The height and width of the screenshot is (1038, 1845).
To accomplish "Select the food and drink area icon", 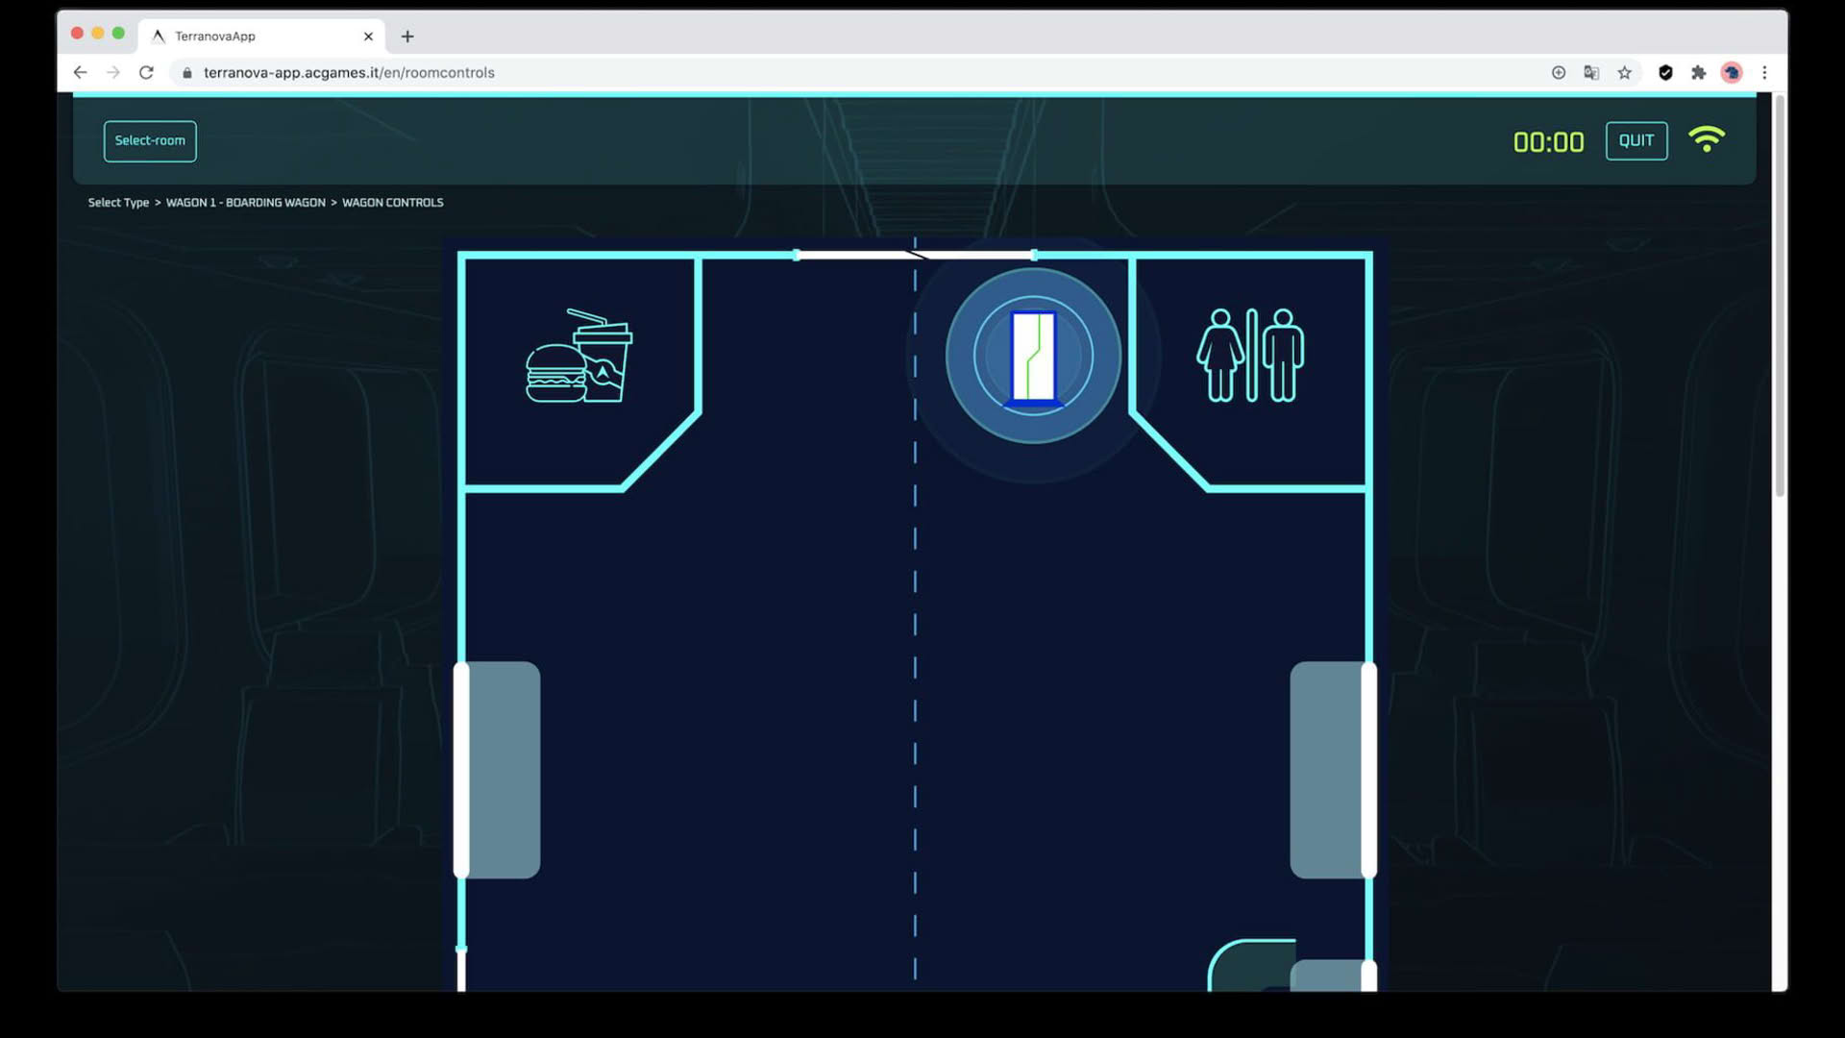I will [x=578, y=356].
